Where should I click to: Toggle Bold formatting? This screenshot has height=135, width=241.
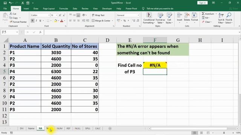click(32, 21)
